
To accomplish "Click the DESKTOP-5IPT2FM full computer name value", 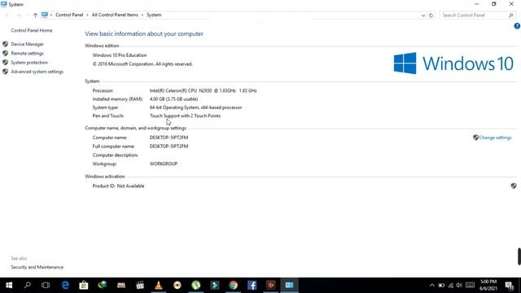I will pyautogui.click(x=169, y=146).
